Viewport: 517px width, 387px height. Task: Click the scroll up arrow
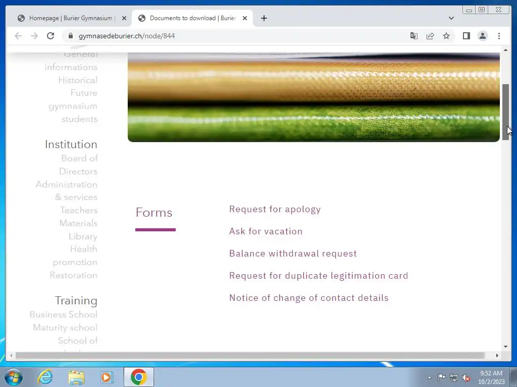click(x=505, y=50)
